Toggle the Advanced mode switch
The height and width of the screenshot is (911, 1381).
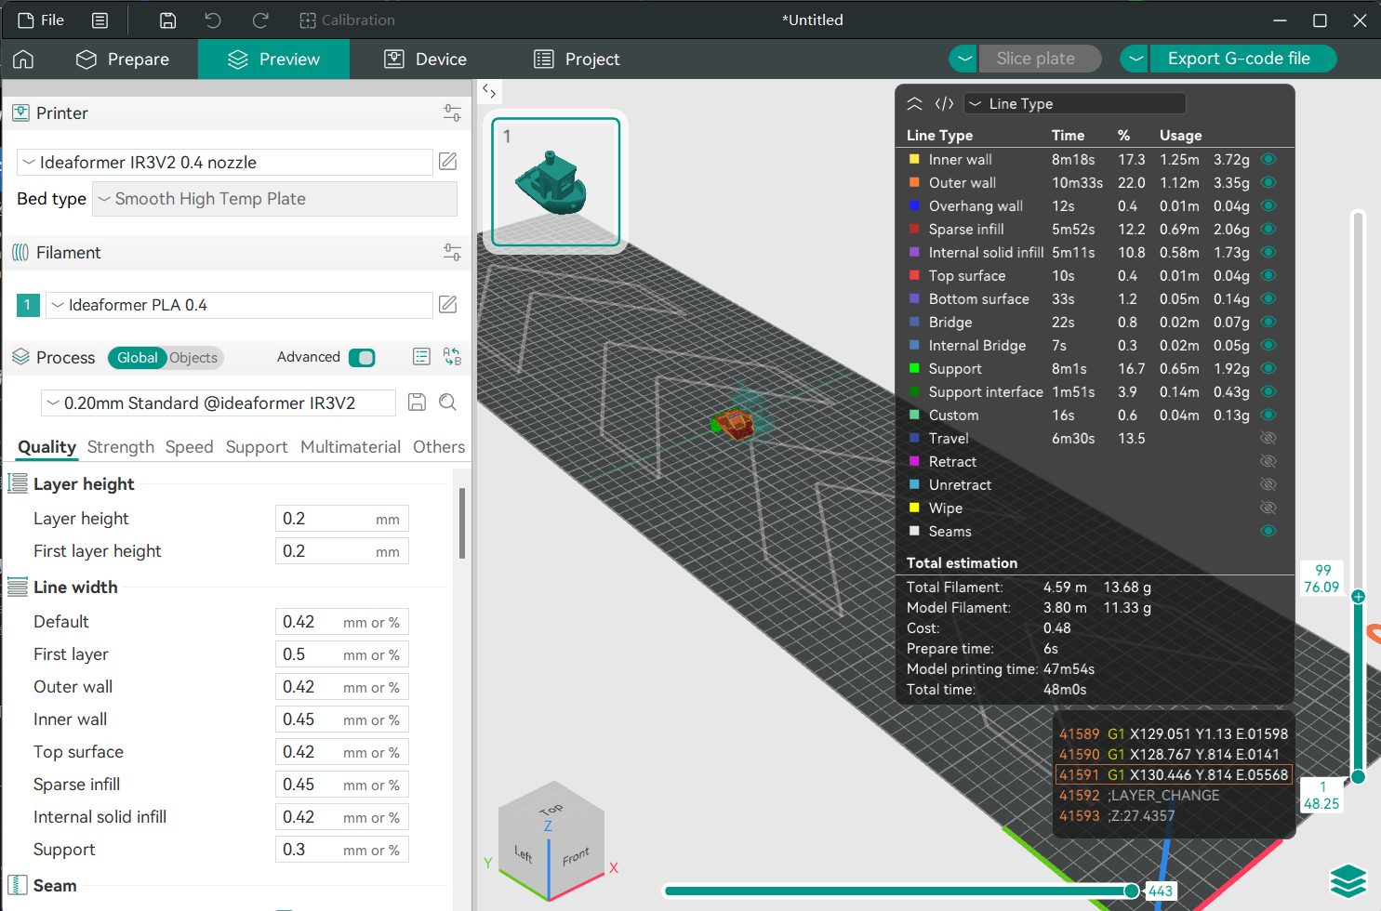pyautogui.click(x=362, y=358)
